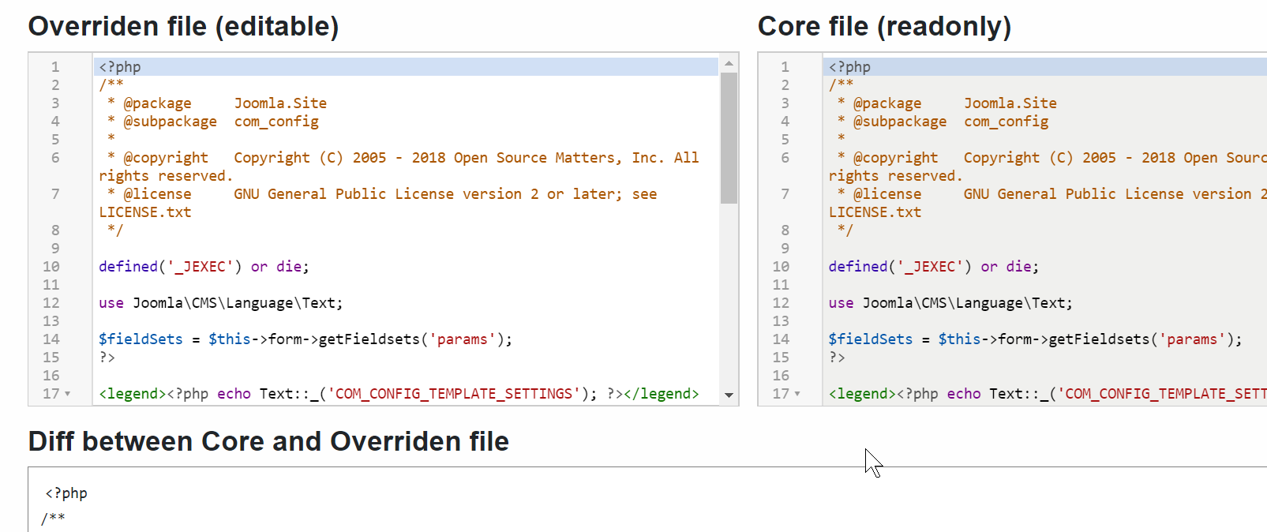This screenshot has width=1267, height=532.
Task: Click line number 12 in Core editor gutter
Action: (781, 303)
